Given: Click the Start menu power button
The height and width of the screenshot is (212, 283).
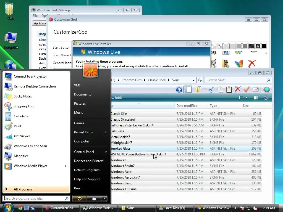Looking at the screenshot, I should click(79, 198).
